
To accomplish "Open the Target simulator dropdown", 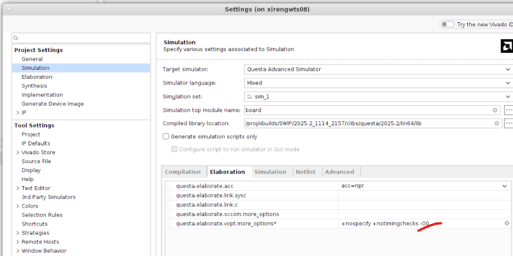I will [x=508, y=70].
